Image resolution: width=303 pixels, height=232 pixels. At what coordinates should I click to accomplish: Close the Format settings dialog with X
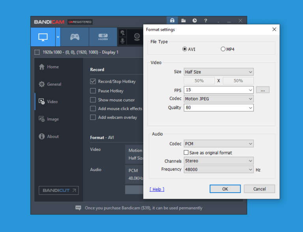[x=274, y=29]
